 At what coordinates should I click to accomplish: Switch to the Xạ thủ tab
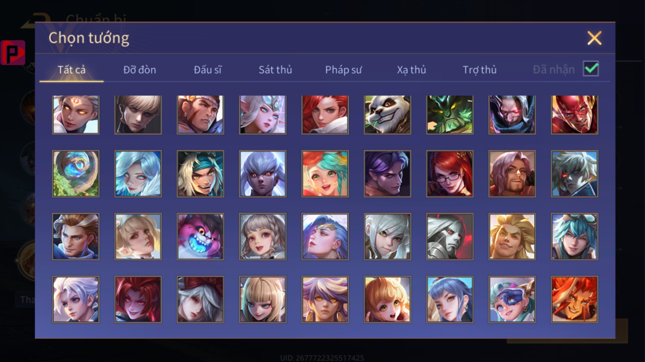(411, 70)
